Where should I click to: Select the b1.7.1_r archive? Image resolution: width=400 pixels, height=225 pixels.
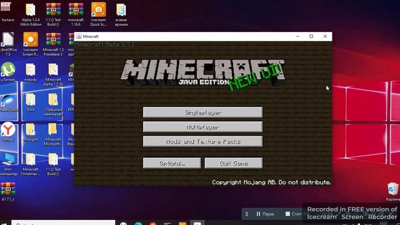coord(8,192)
